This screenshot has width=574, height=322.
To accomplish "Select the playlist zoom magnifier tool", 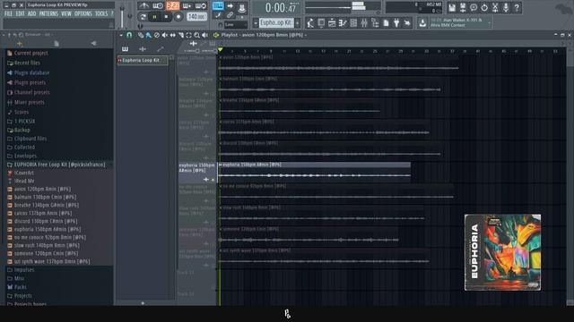I will click(197, 35).
